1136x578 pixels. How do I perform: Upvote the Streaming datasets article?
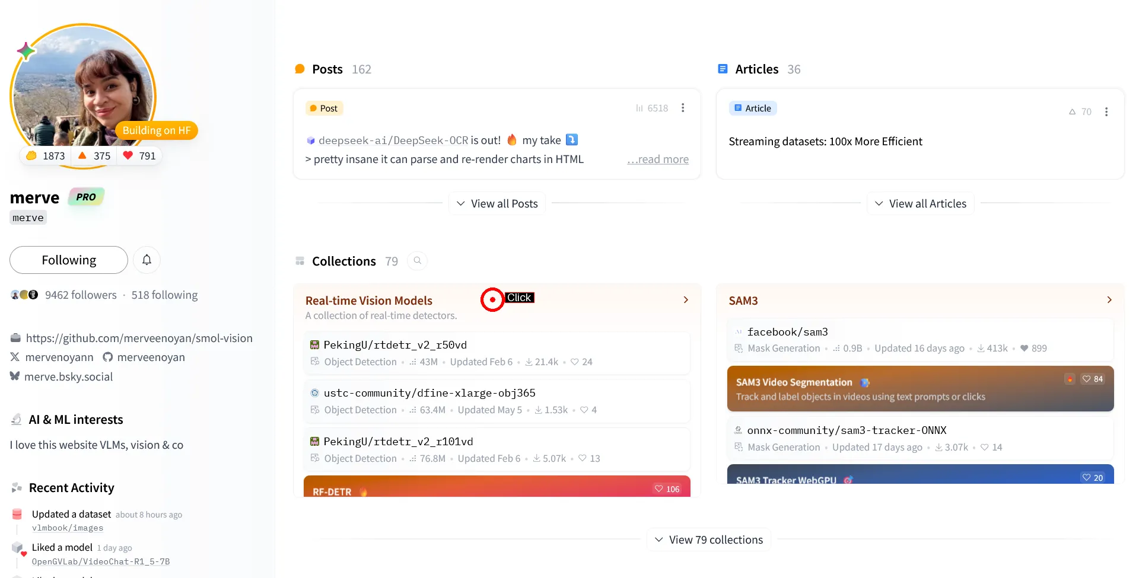coord(1080,111)
